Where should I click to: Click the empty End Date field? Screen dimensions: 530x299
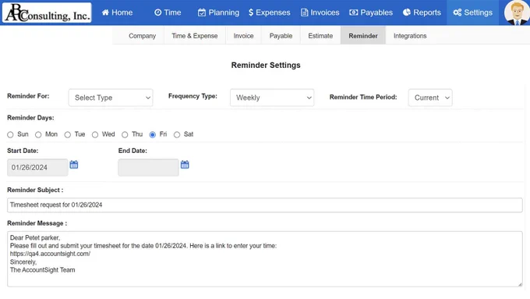[148, 167]
